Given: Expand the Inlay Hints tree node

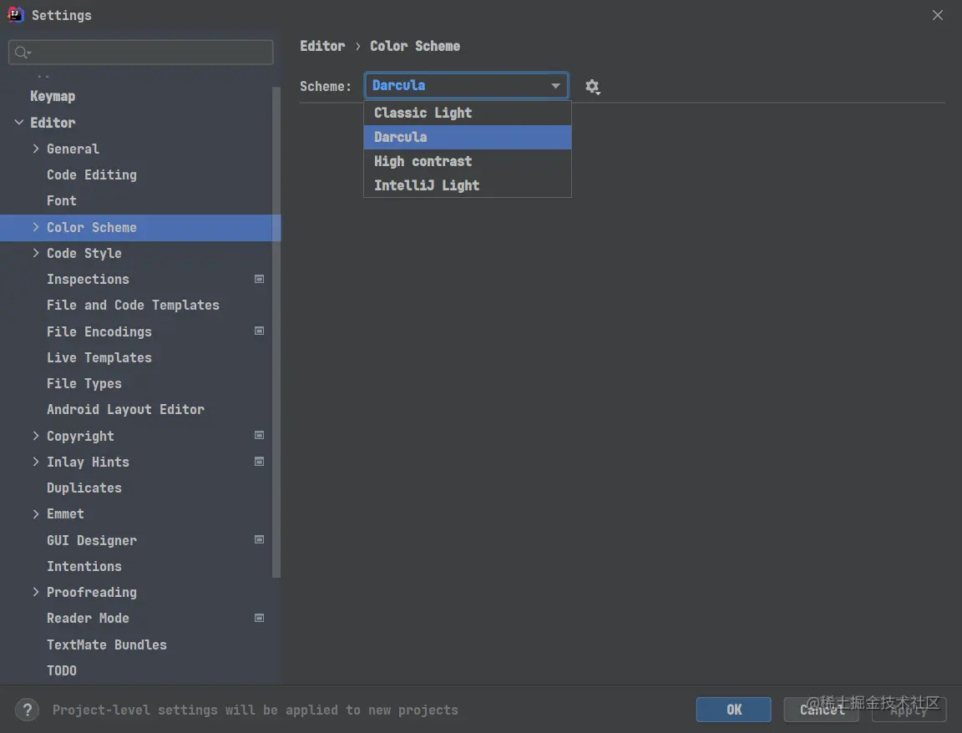Looking at the screenshot, I should click(x=36, y=462).
